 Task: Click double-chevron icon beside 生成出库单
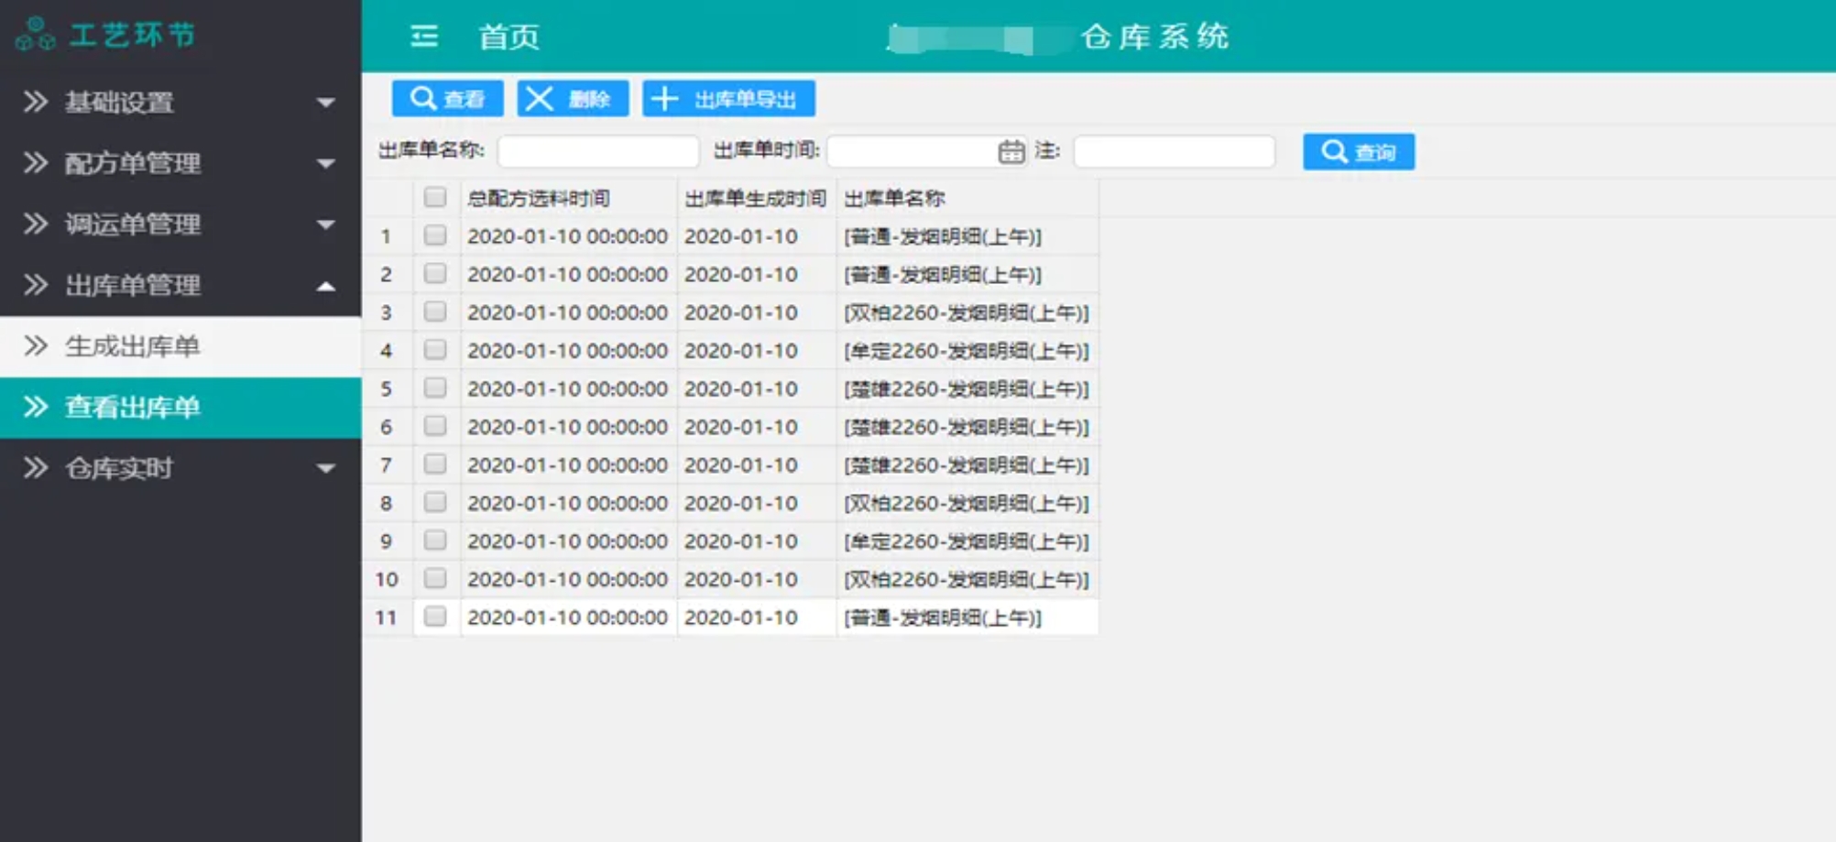point(36,346)
